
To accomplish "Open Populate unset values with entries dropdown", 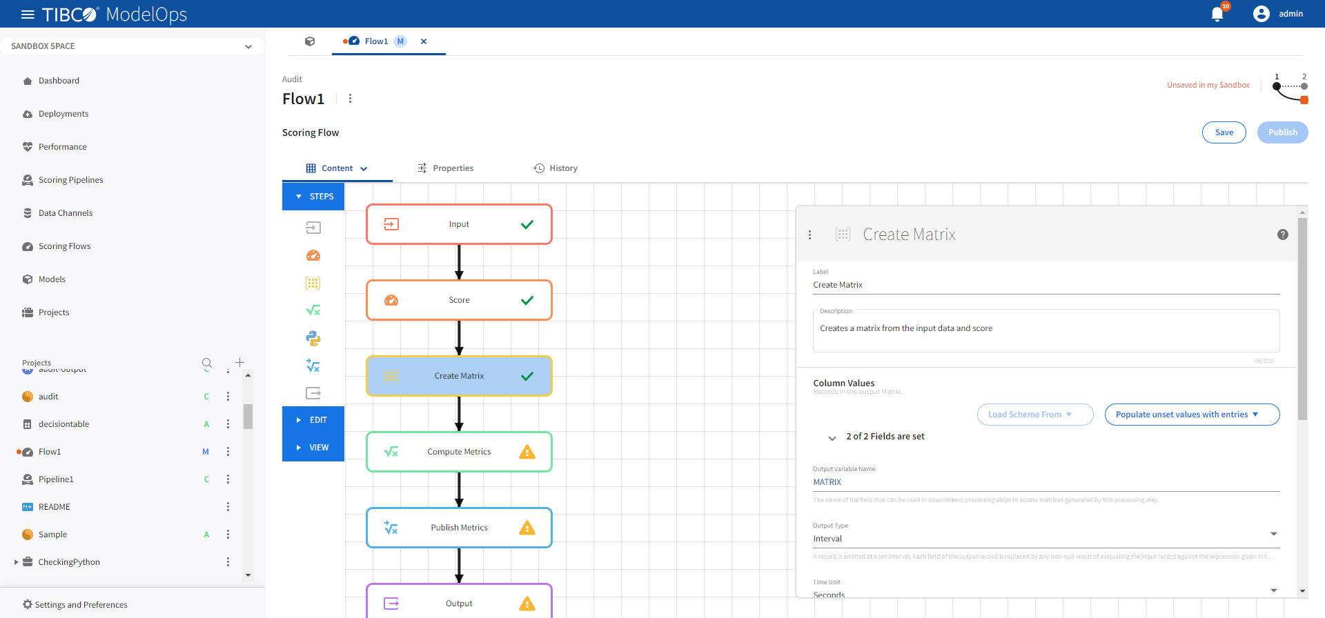I will tap(1192, 415).
